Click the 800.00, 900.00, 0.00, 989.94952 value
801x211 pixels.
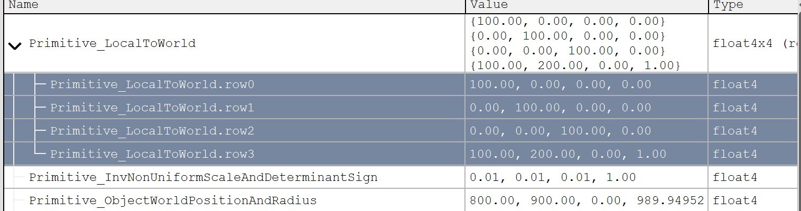click(x=586, y=200)
